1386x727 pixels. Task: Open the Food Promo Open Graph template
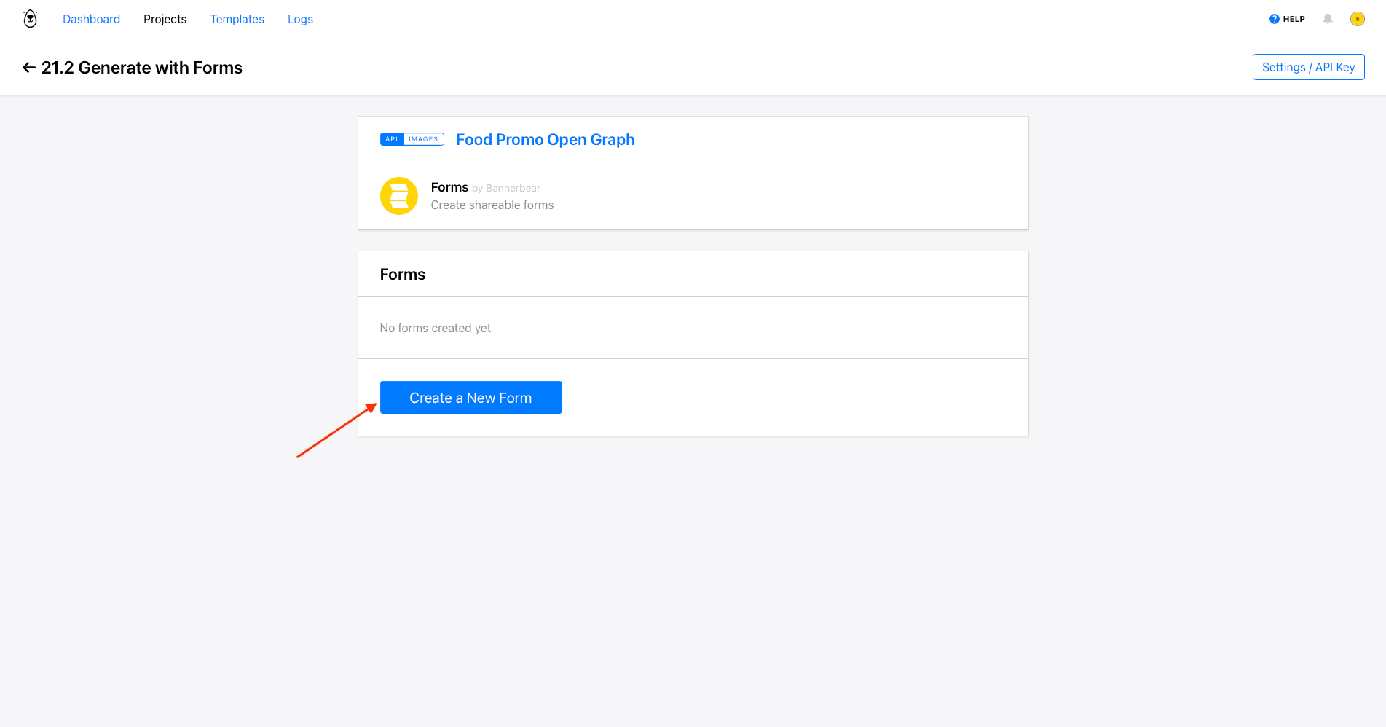click(x=545, y=139)
